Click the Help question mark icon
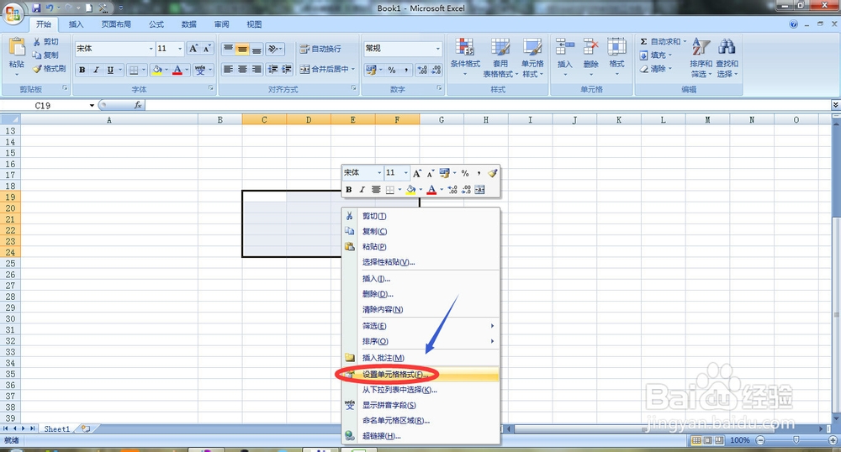This screenshot has width=841, height=452. tap(794, 24)
